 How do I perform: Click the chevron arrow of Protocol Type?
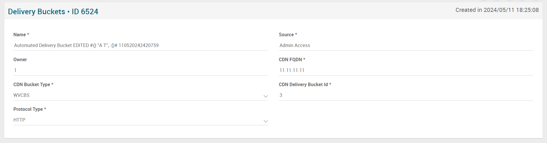[265, 121]
